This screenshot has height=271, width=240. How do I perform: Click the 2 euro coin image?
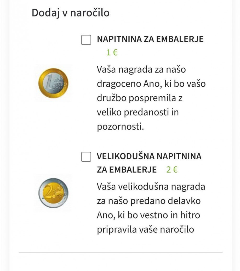pos(53,193)
